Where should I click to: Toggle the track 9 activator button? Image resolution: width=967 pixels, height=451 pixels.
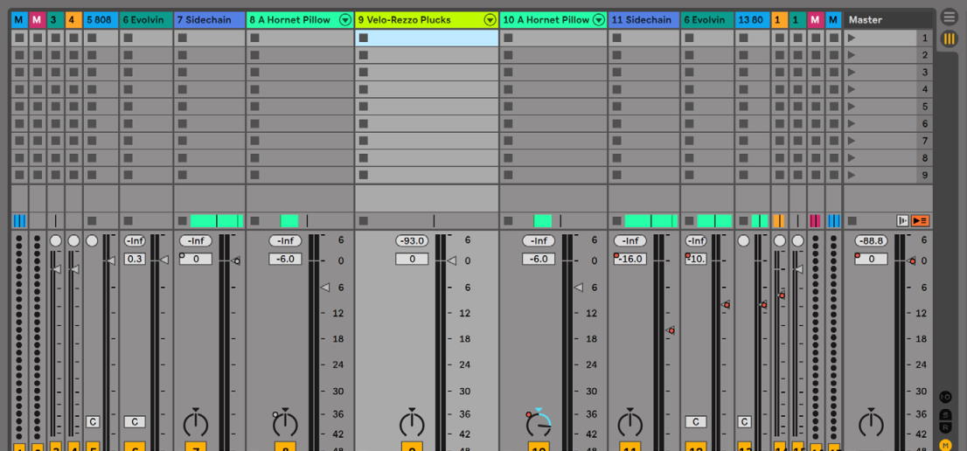tap(412, 446)
